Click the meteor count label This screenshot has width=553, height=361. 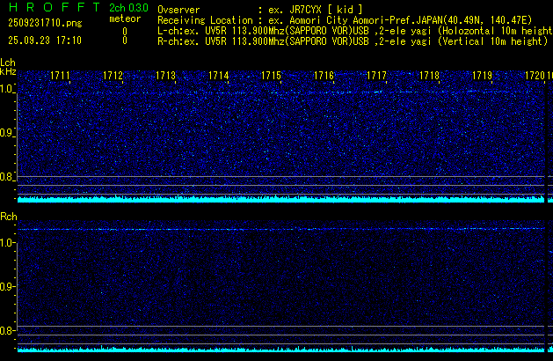click(x=124, y=19)
